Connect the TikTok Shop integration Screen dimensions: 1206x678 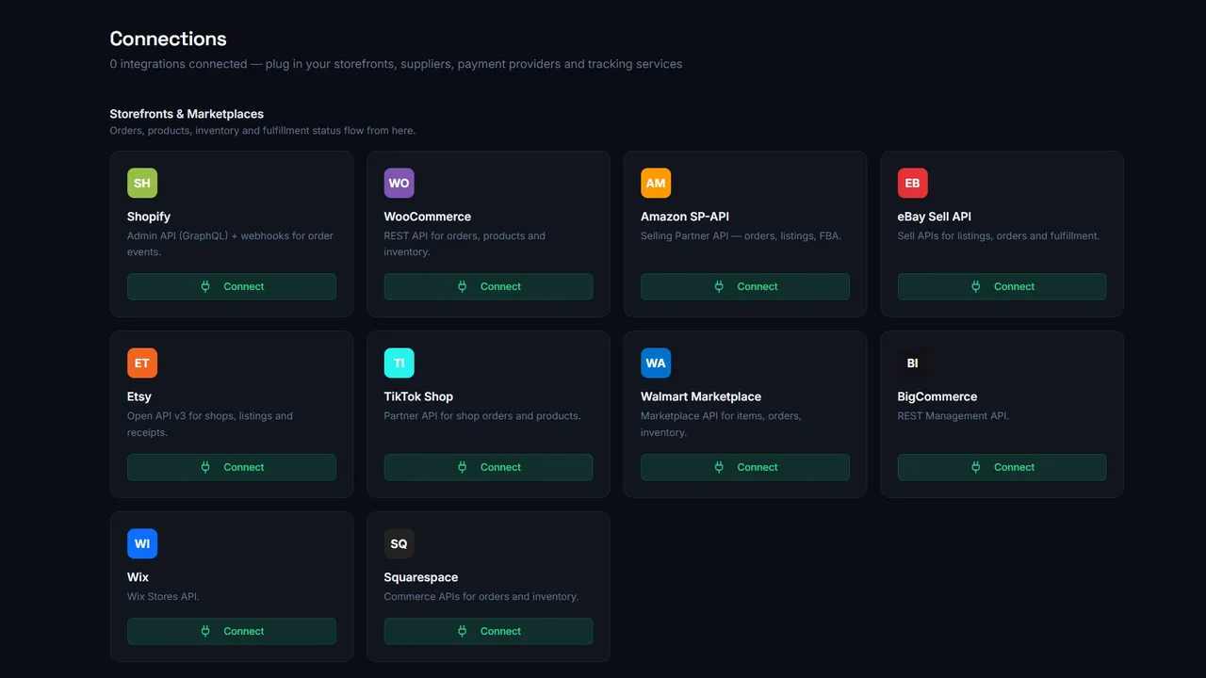[488, 467]
